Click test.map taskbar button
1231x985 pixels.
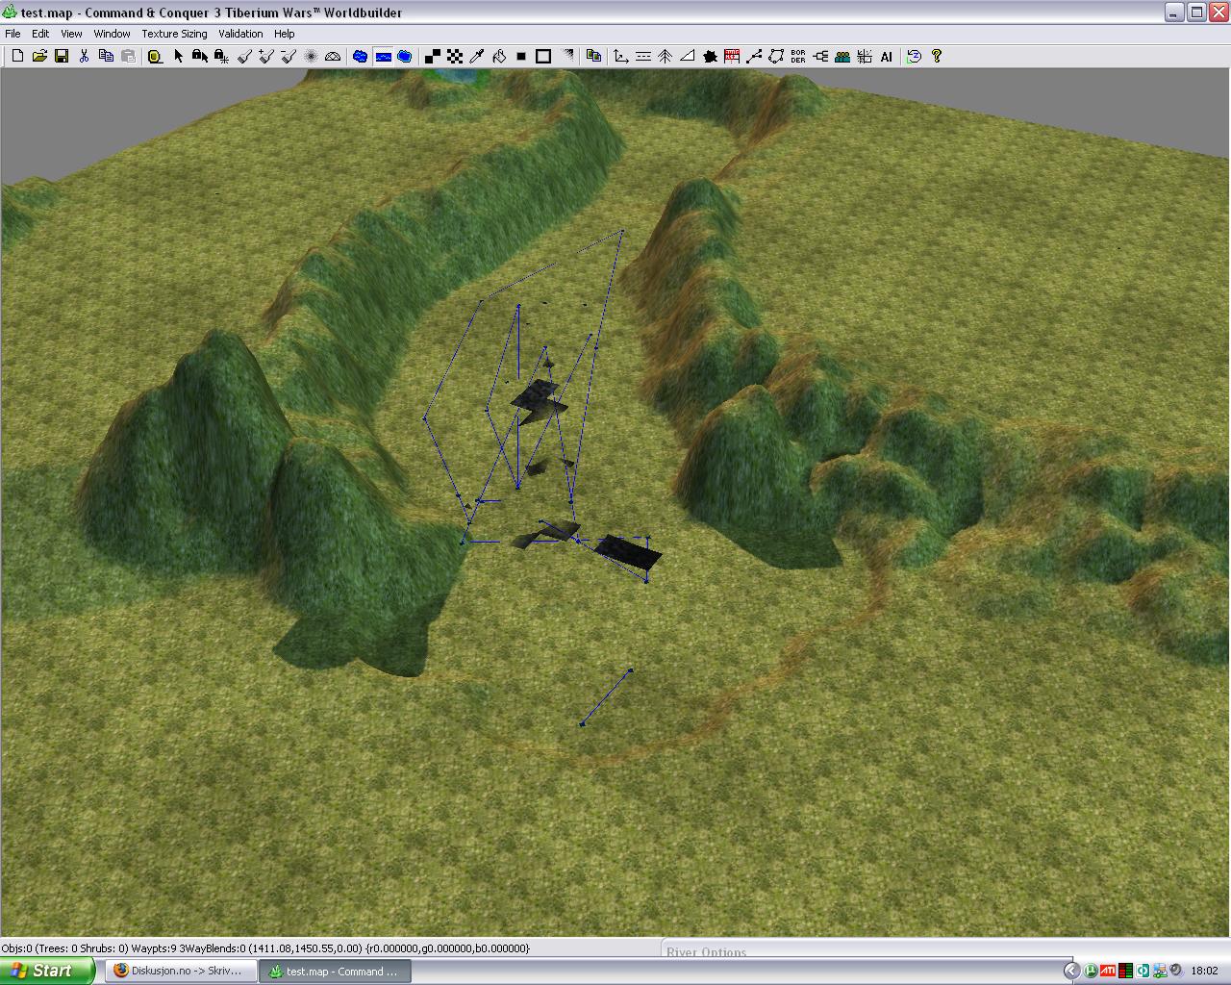pos(335,971)
